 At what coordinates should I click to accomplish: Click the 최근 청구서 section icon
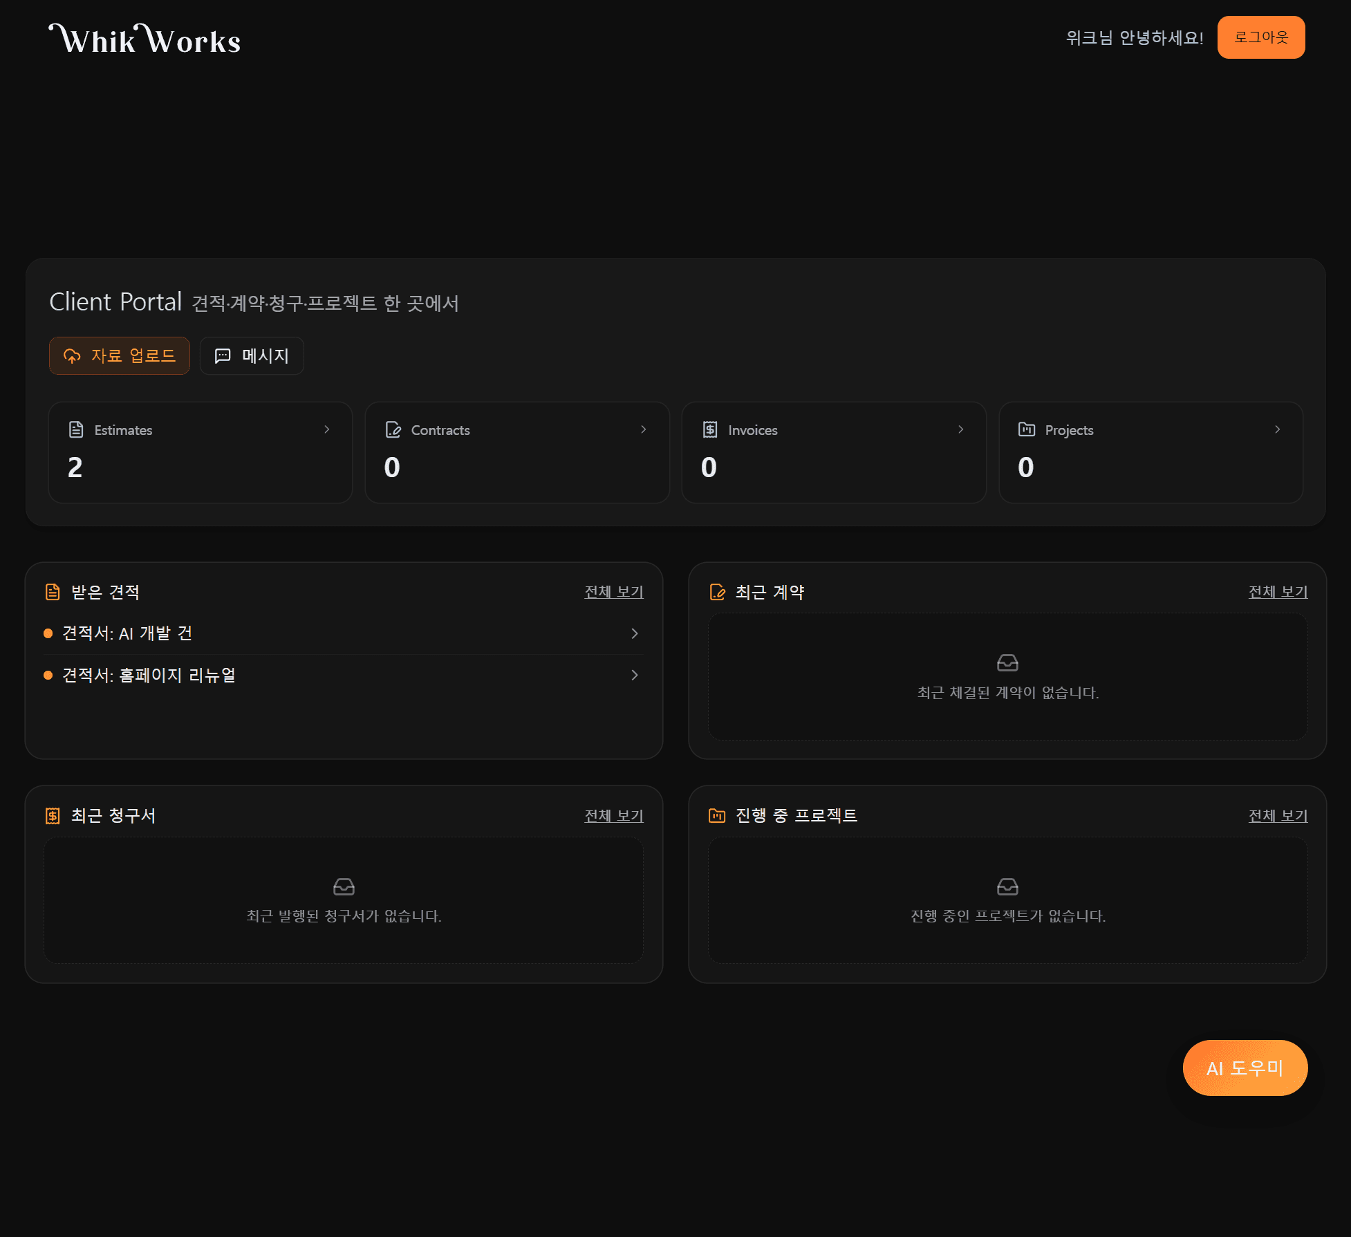[x=53, y=816]
